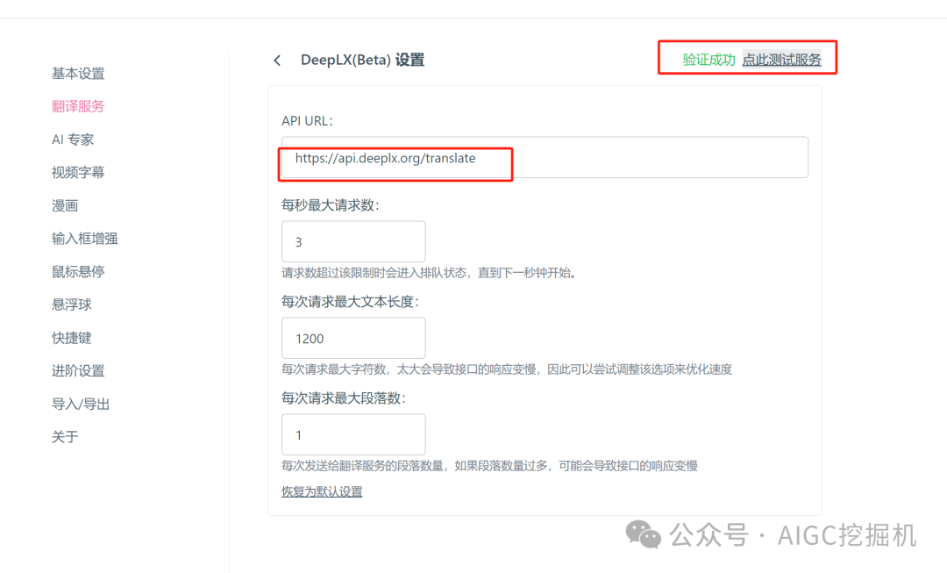Click the 每次请求最大文本长度 field showing 1200
947x573 pixels.
coord(353,338)
